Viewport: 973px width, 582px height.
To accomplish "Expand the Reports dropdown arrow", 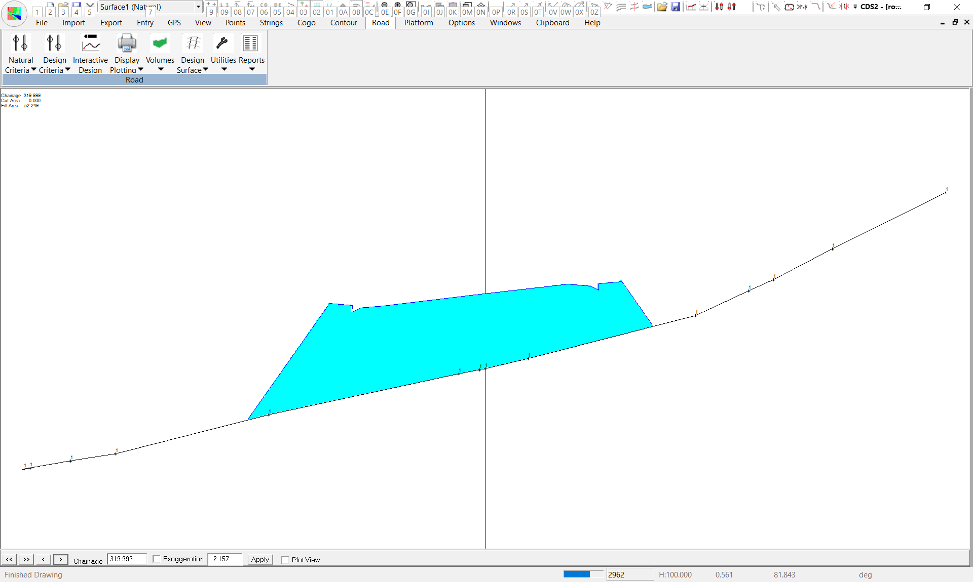I will [252, 69].
